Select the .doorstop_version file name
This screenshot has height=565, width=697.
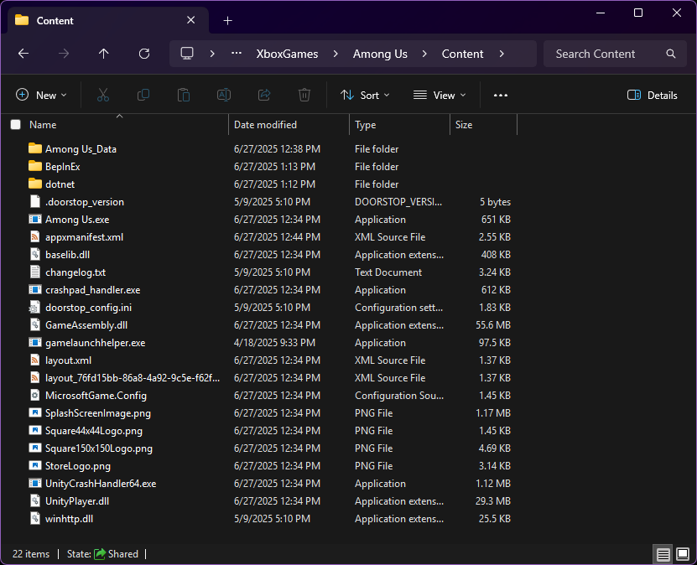pos(85,202)
